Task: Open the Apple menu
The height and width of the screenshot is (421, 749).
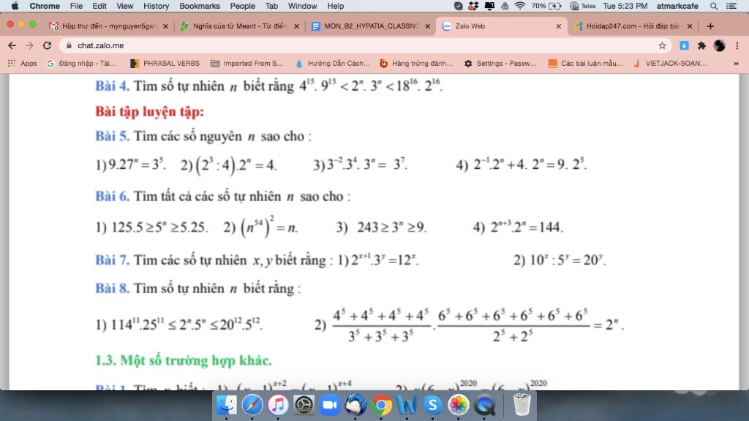Action: (x=15, y=6)
